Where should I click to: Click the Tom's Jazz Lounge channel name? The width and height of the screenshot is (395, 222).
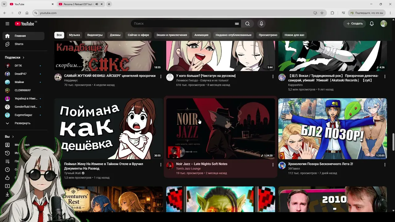188,169
